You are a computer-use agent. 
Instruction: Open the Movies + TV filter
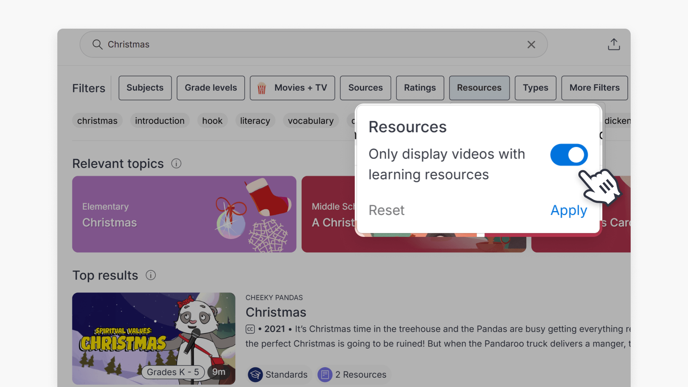(x=292, y=88)
